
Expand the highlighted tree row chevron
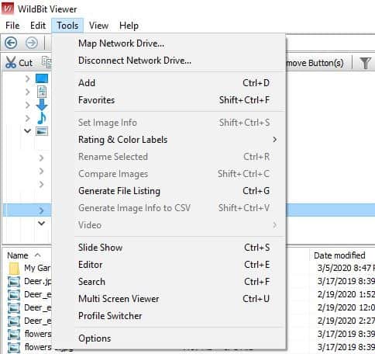tap(41, 210)
